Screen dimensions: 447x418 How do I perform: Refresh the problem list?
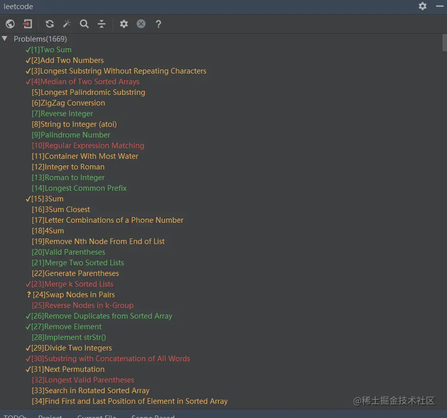[50, 24]
